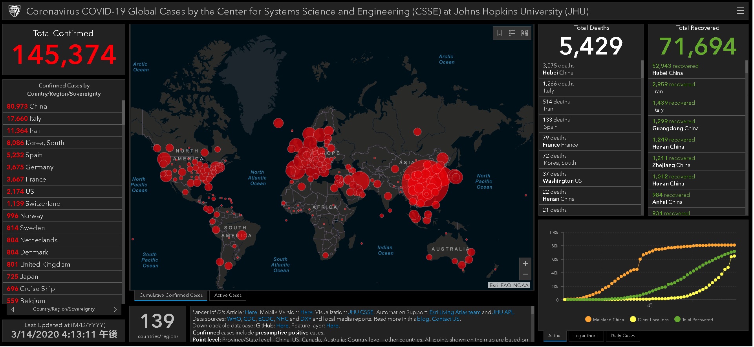Screen dimensions: 754x347
Task: Open the Here link after Feature layer
Action: click(332, 326)
